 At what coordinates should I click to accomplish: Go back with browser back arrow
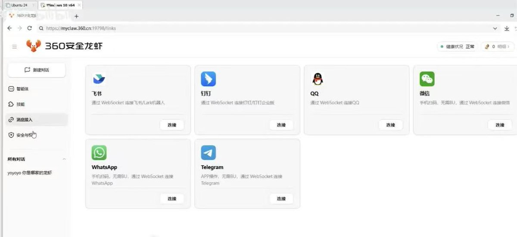(10, 28)
